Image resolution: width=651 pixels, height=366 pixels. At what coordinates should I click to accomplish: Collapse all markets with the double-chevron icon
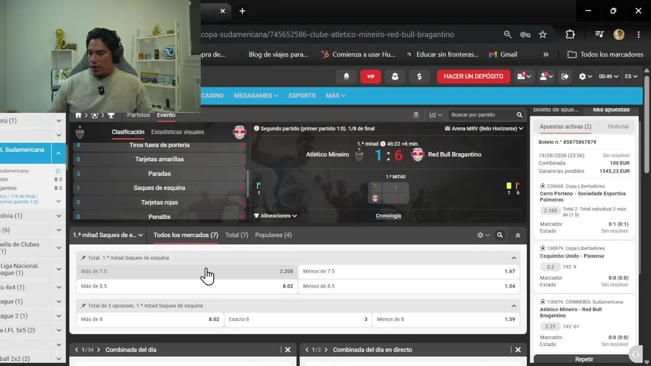[518, 235]
